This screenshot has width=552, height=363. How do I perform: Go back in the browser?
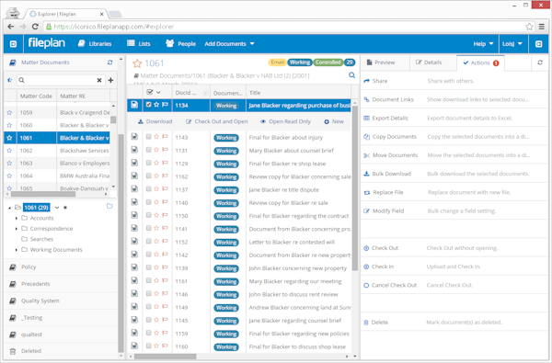(x=11, y=27)
